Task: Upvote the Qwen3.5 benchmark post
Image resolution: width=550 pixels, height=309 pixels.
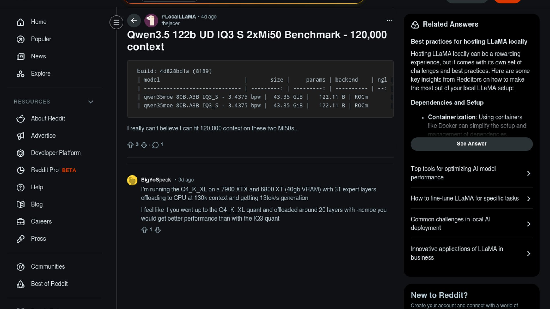Action: [131, 145]
